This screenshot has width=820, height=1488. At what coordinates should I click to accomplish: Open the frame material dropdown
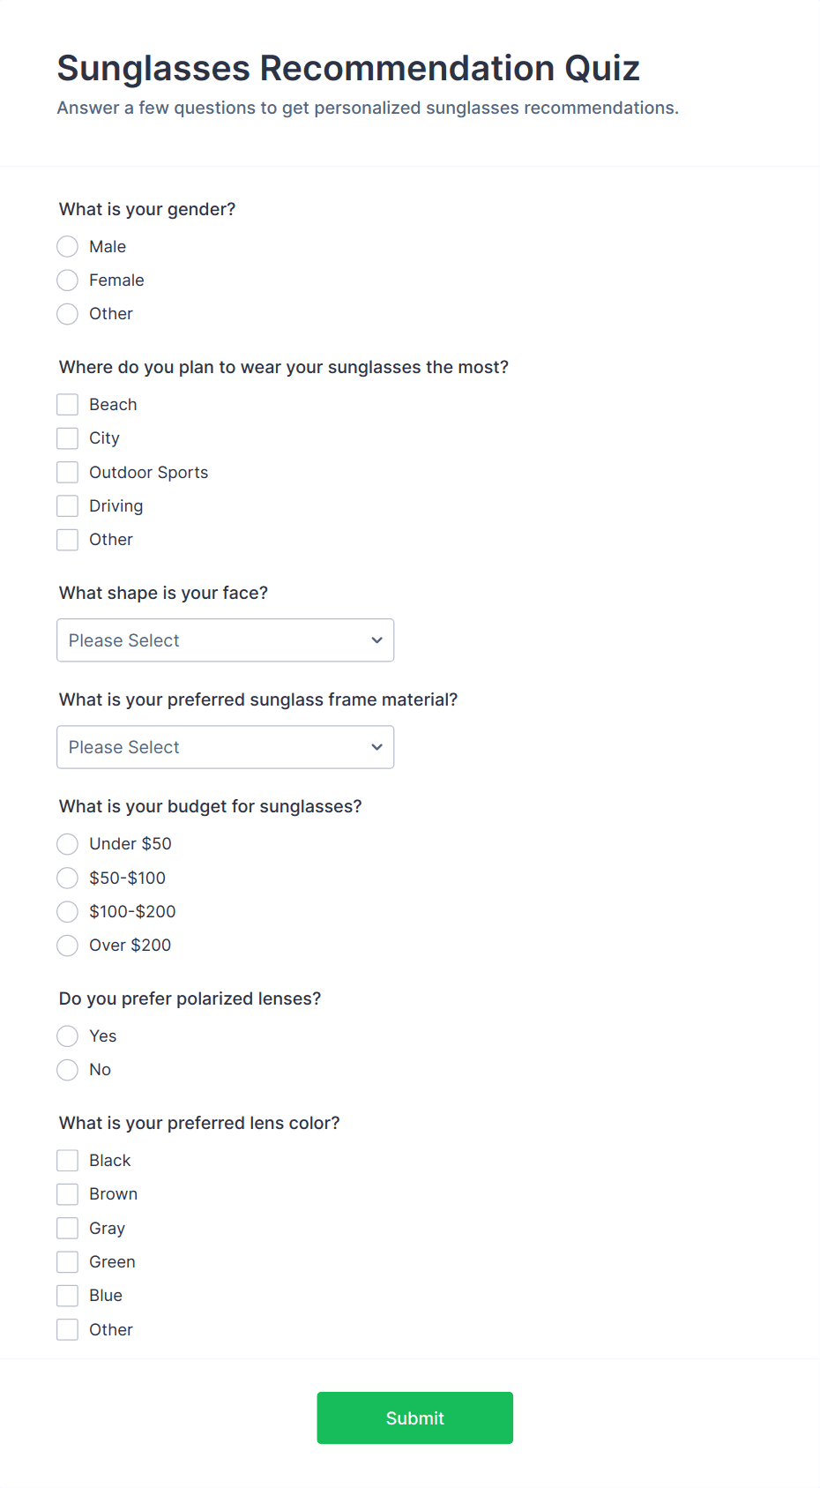coord(225,747)
